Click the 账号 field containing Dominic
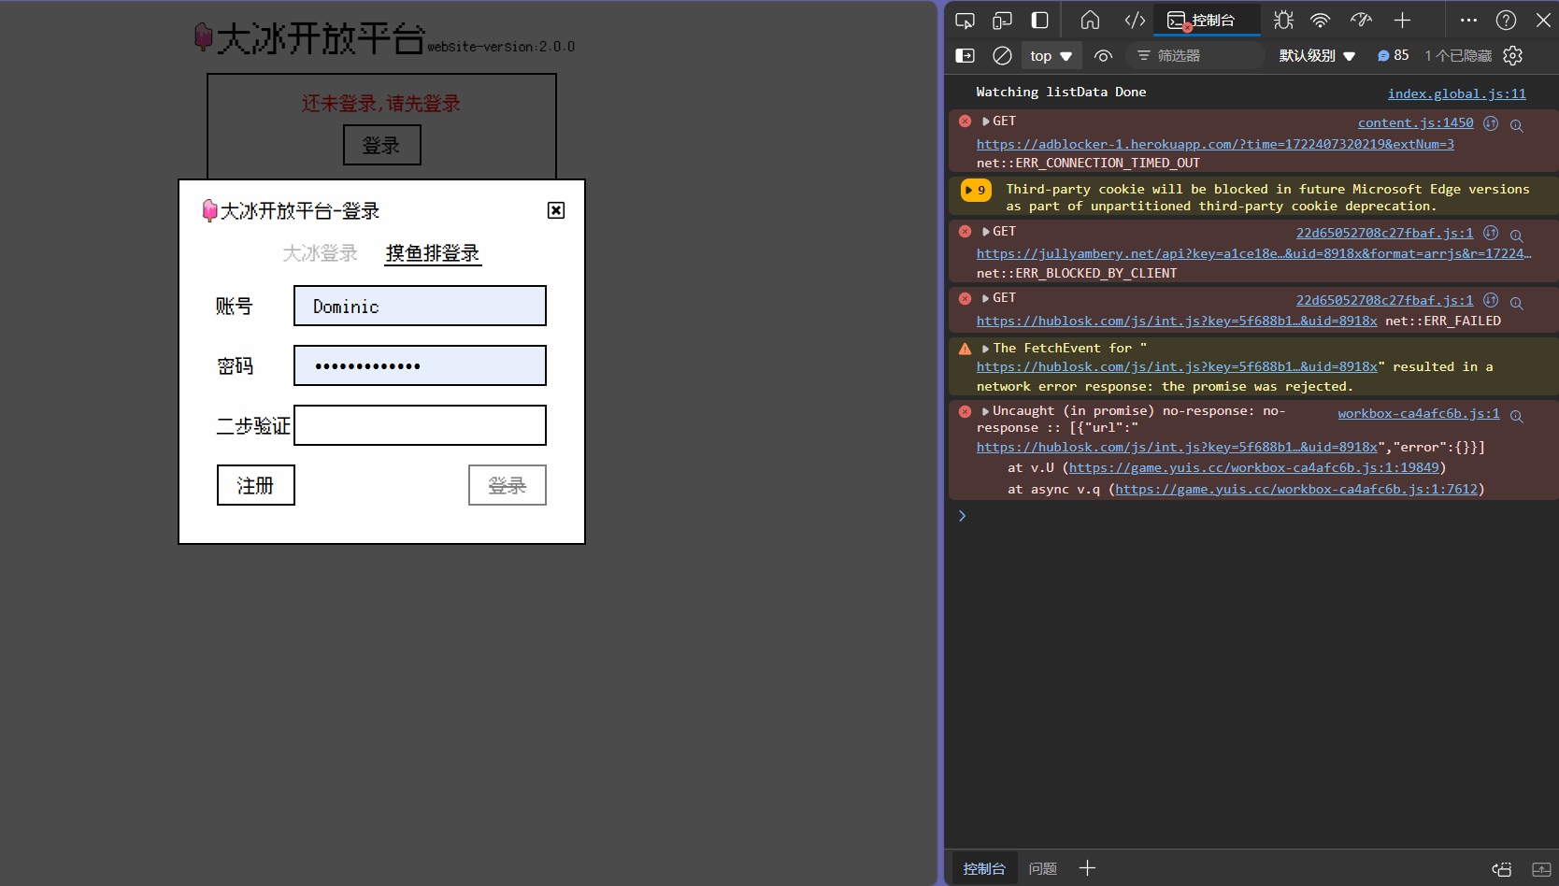Screen dimensions: 1559x886 [420, 306]
